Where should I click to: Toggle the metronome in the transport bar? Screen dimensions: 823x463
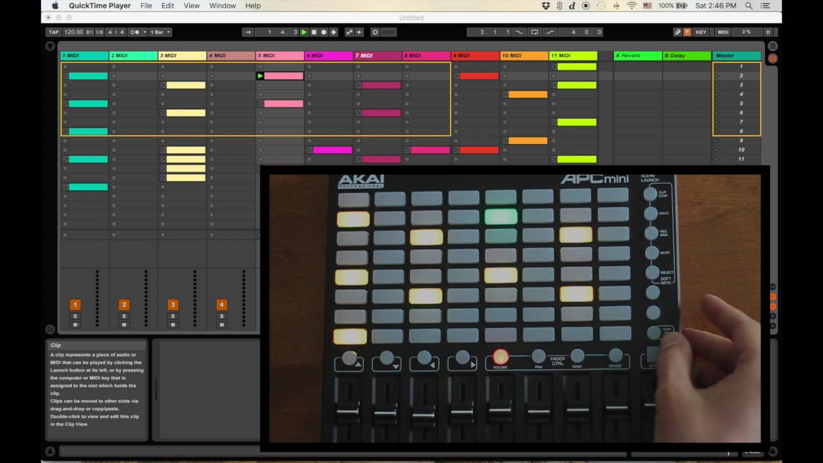[x=135, y=32]
